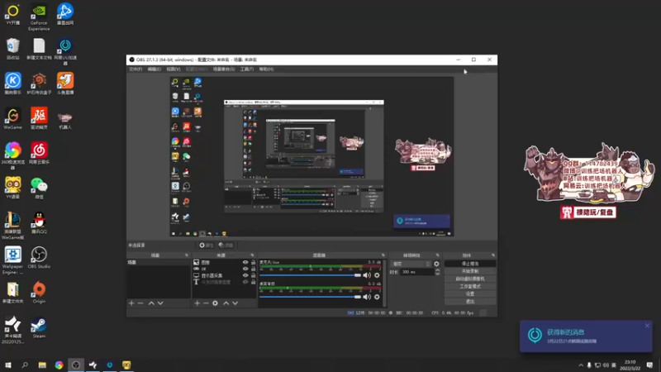Open the Hearthstone box desktop icon
Screen dimensions: 661x372
(39, 83)
